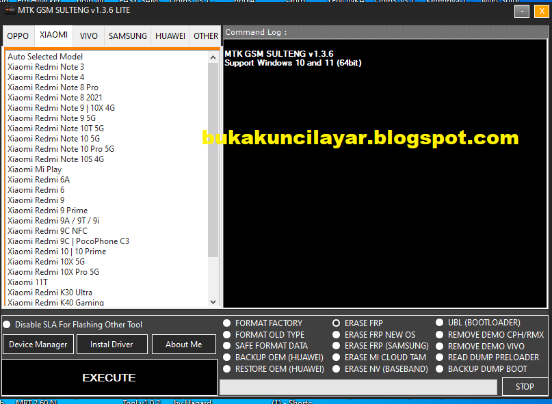Minimize the MTK GSM SULTENG window
The width and height of the screenshot is (552, 404).
[x=522, y=11]
